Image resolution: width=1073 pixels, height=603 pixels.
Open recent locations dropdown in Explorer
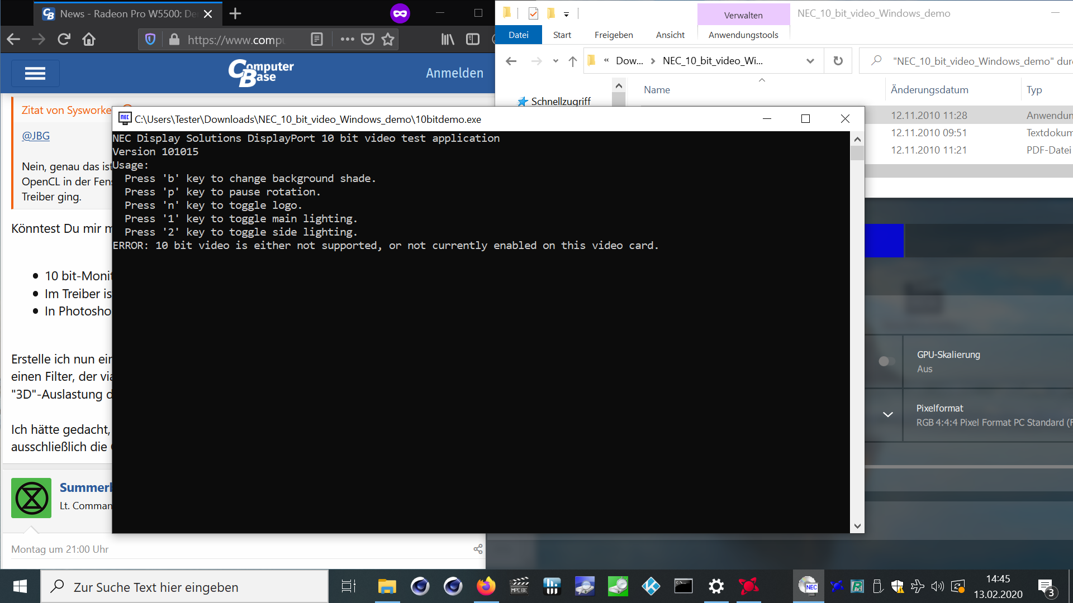[556, 61]
